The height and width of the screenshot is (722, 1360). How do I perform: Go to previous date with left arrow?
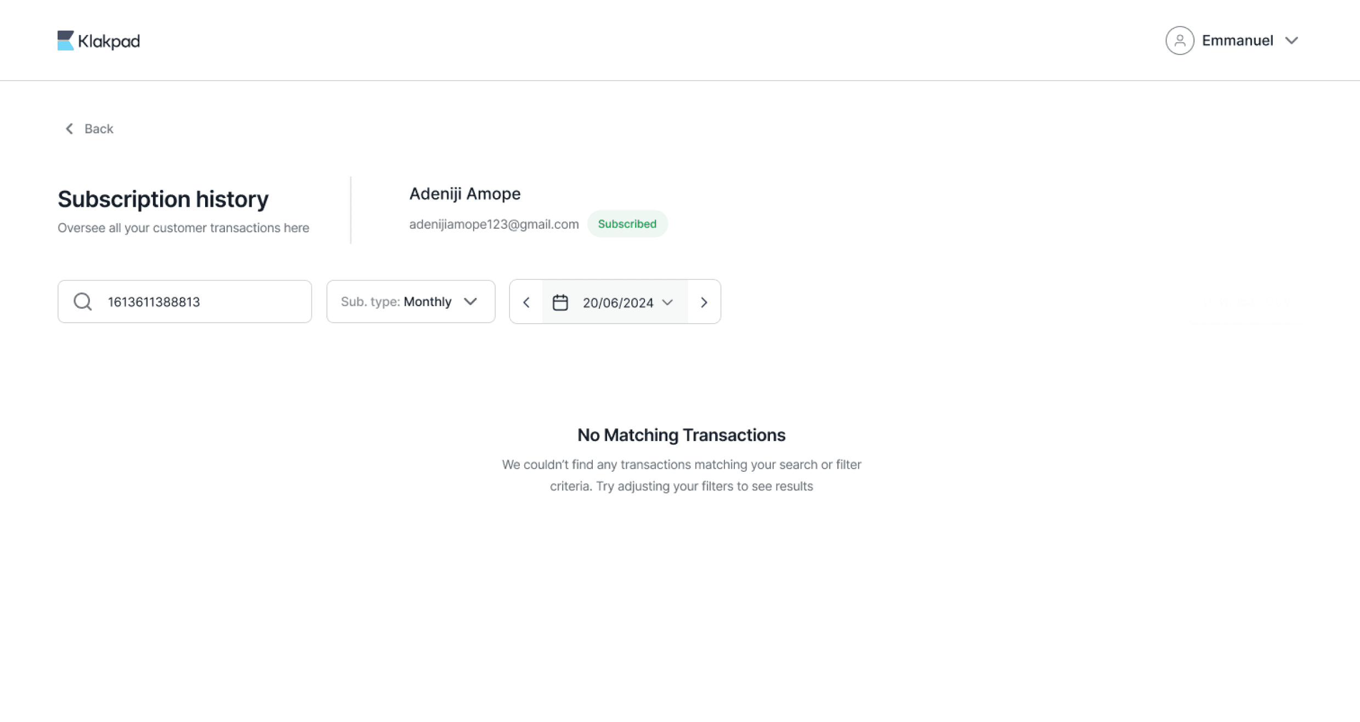point(526,302)
